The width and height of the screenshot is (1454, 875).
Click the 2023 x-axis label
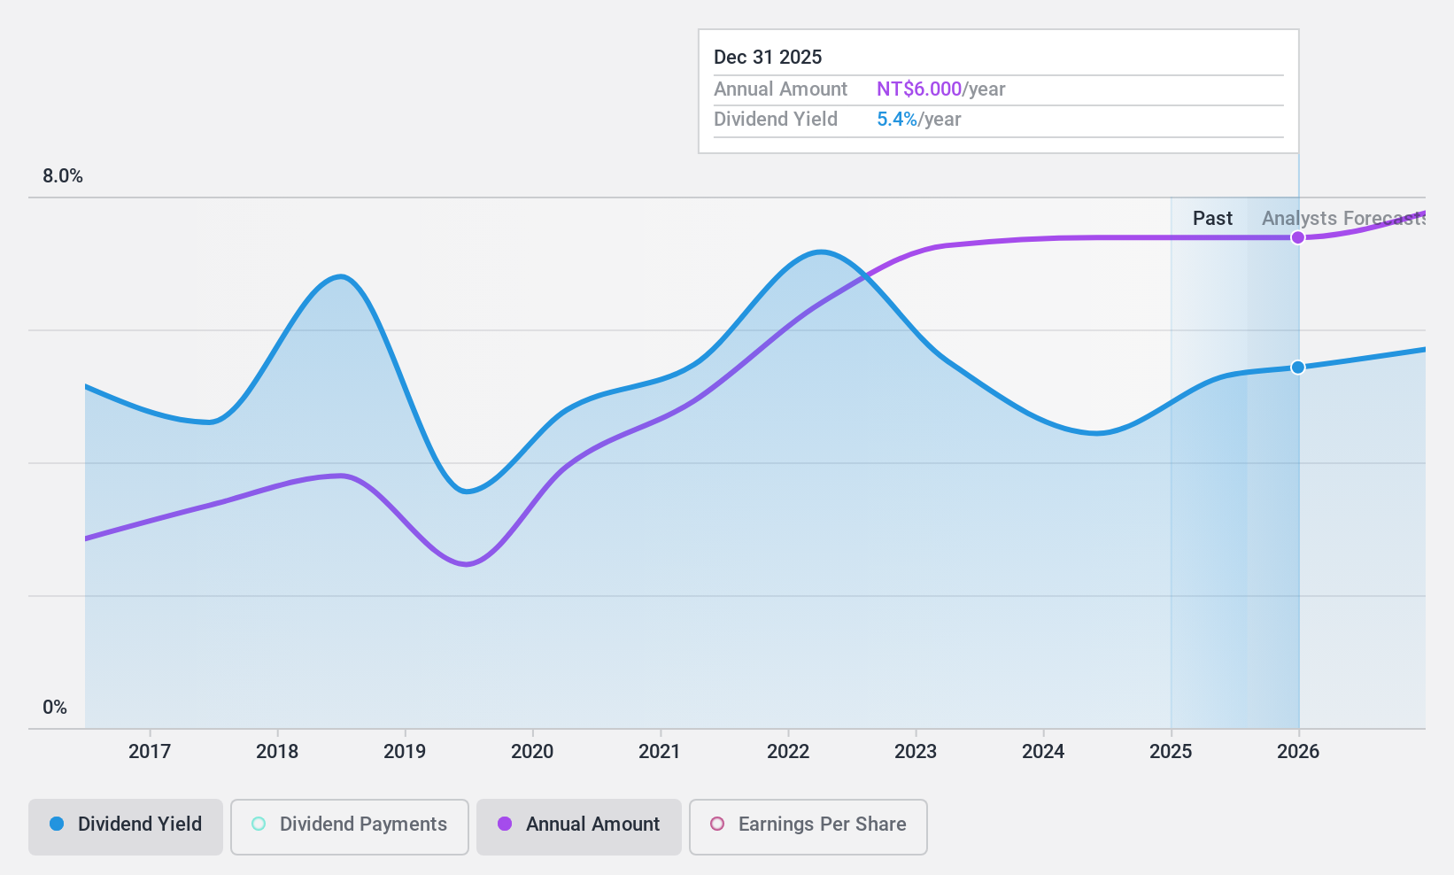[916, 751]
